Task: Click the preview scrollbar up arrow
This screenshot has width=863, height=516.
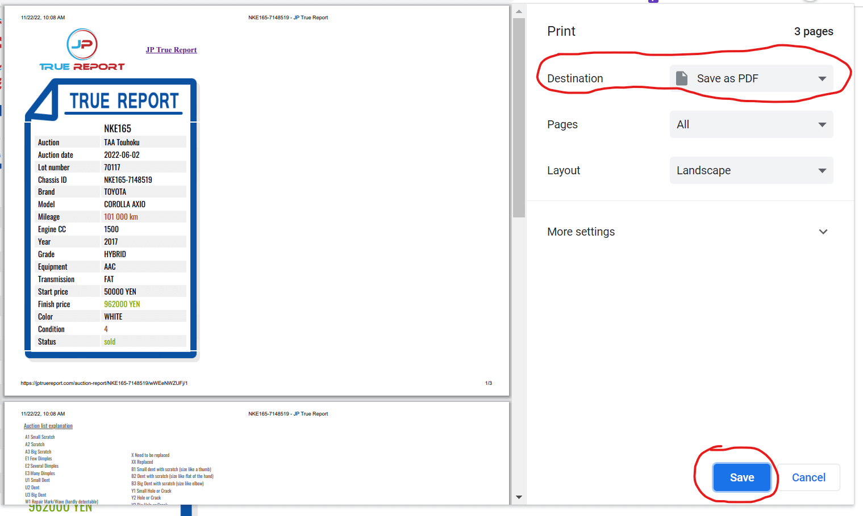Action: click(x=519, y=11)
